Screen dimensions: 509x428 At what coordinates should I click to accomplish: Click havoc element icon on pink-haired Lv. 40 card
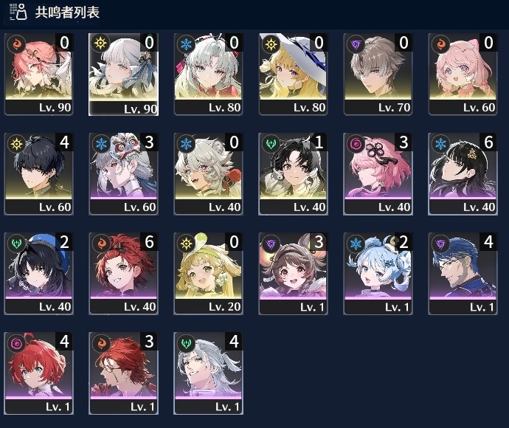(x=356, y=143)
